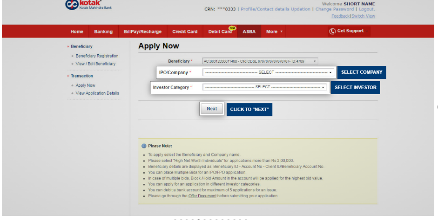The width and height of the screenshot is (438, 220).
Task: Click View / Edit Beneficiary link
Action: (95, 64)
